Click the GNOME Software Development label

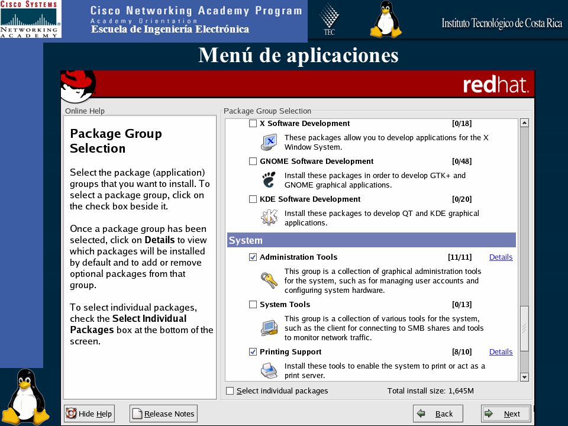317,161
